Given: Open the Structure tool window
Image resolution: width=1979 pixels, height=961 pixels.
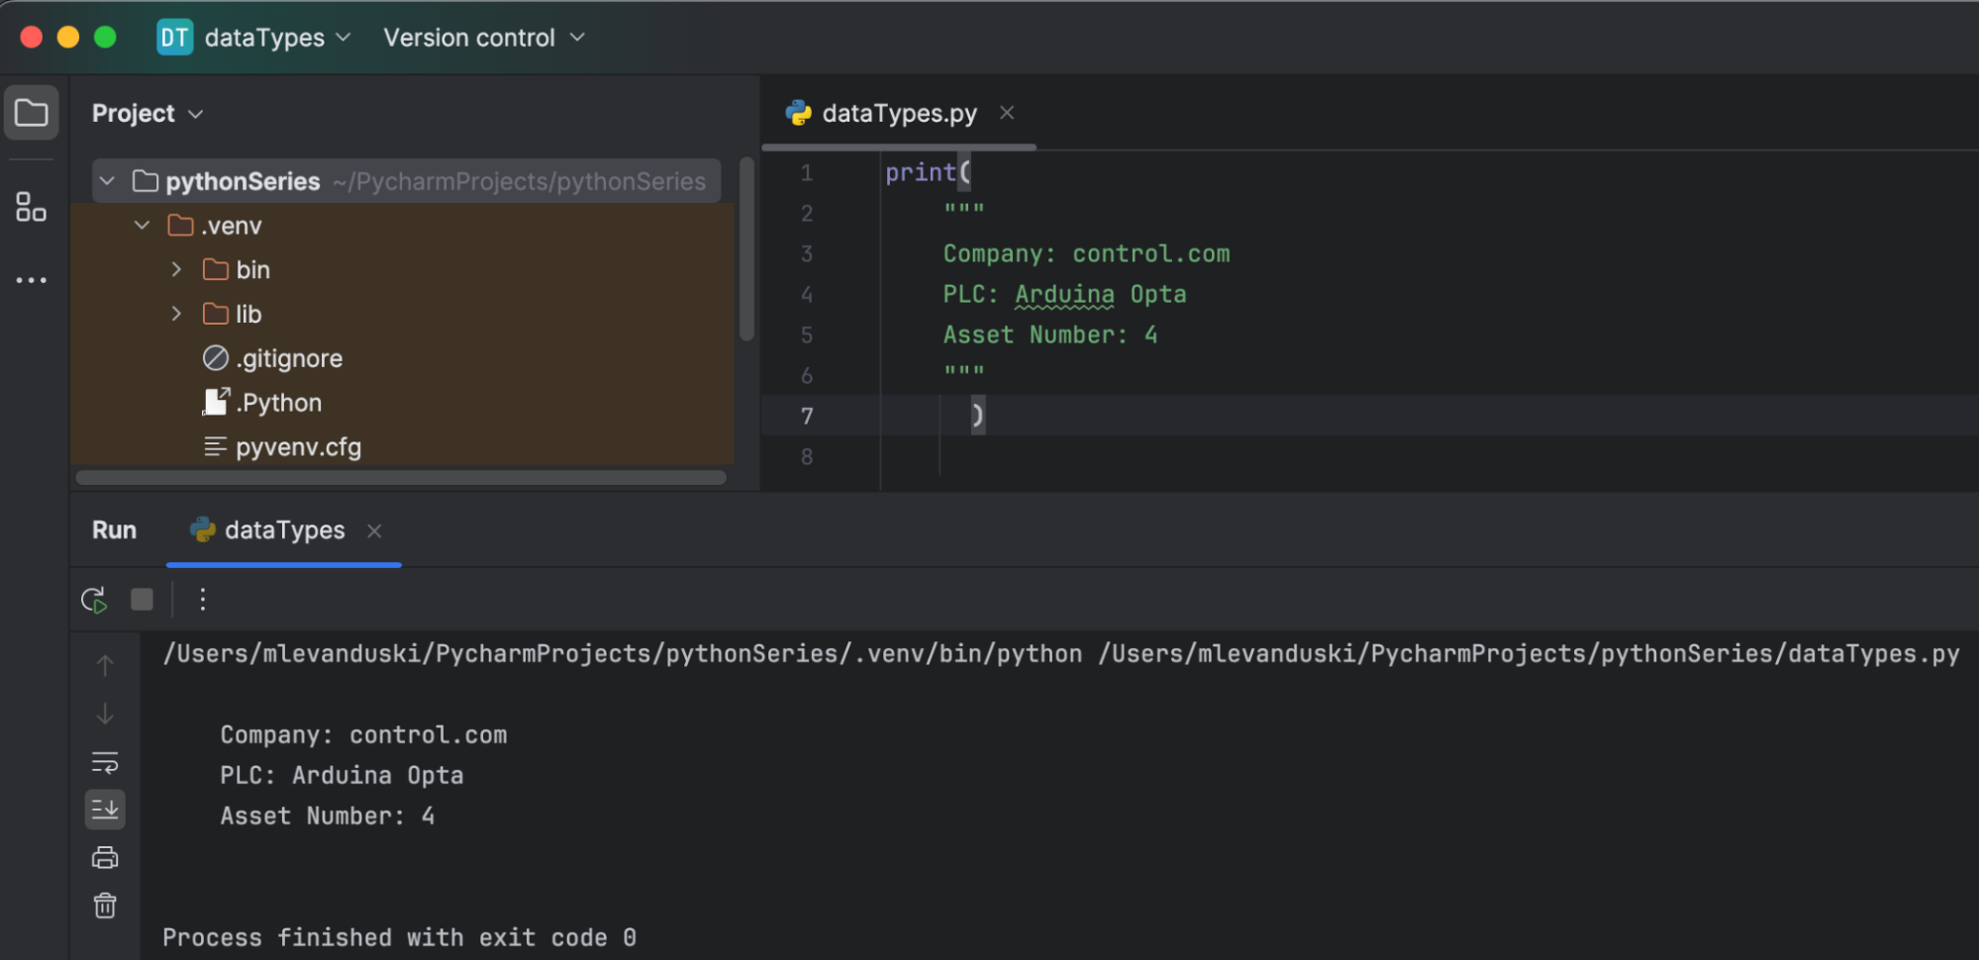Looking at the screenshot, I should click(31, 209).
